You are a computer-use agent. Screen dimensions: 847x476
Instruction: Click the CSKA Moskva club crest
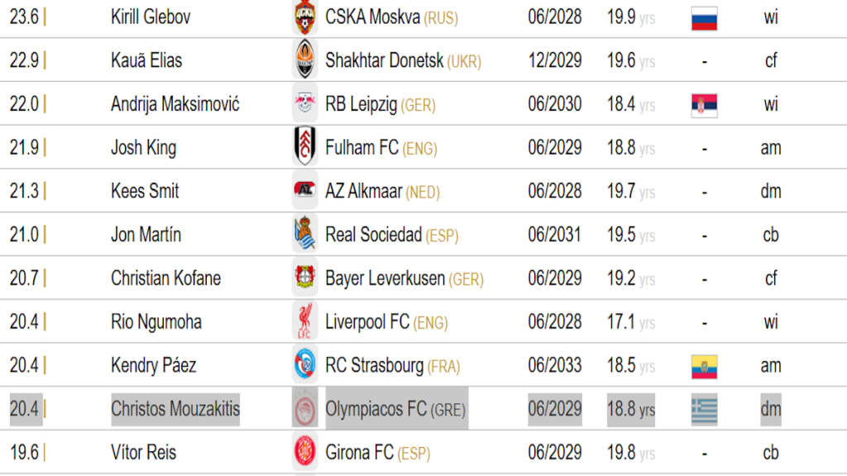(x=304, y=17)
